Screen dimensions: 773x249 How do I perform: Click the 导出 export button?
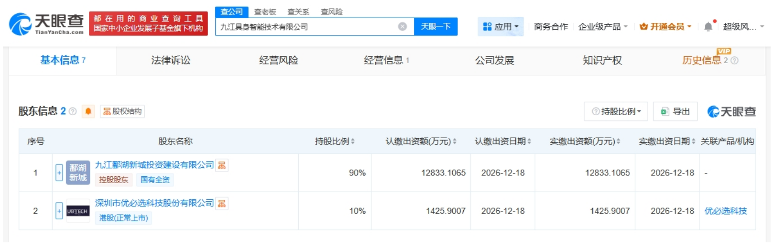(x=675, y=111)
